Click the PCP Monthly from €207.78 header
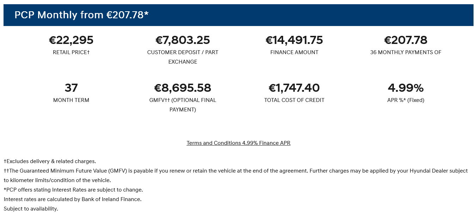Screen dimensions: 476x213 click(81, 15)
